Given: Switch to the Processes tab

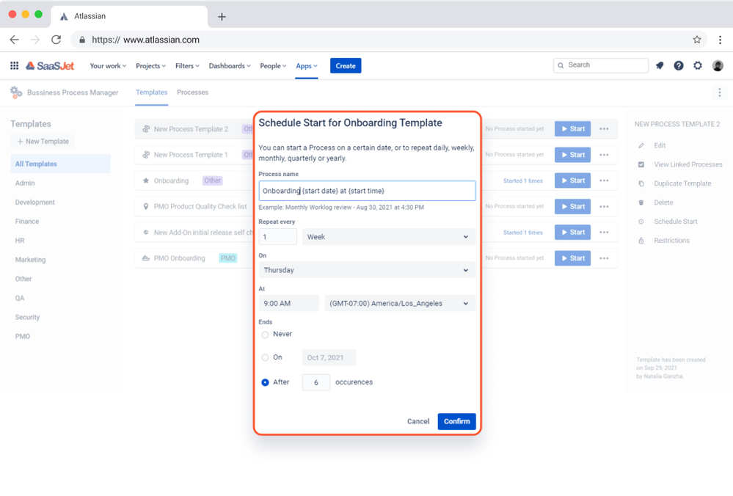Looking at the screenshot, I should [192, 92].
